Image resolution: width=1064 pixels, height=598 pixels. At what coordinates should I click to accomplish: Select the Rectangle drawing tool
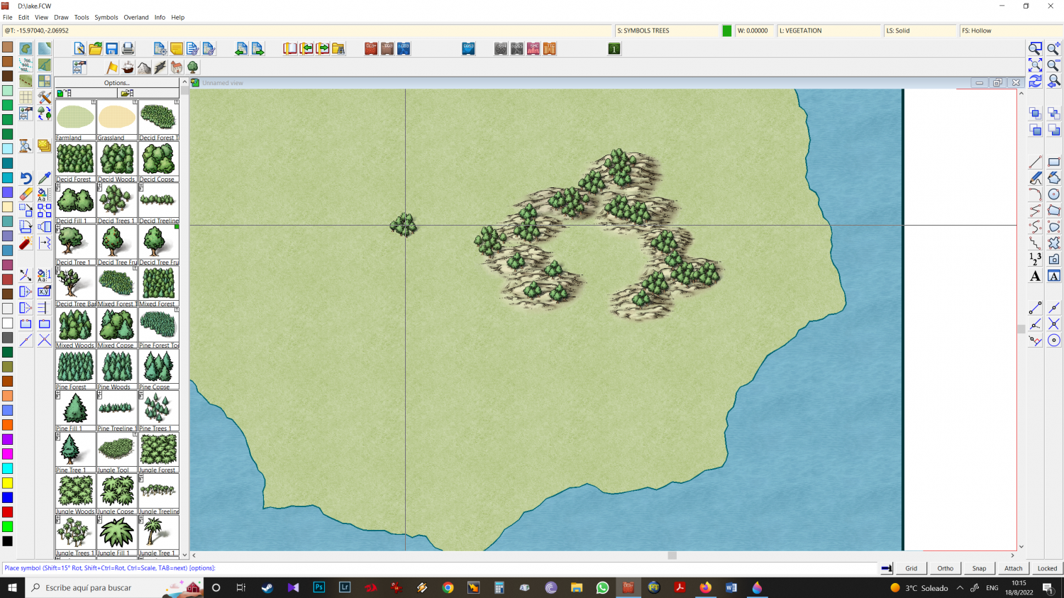pyautogui.click(x=1053, y=162)
